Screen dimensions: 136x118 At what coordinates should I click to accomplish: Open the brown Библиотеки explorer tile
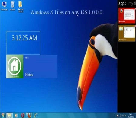click(x=127, y=33)
